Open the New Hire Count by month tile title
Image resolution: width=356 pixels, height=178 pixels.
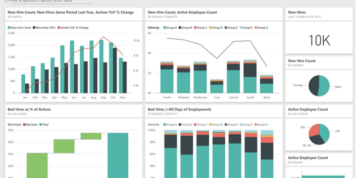(71, 12)
